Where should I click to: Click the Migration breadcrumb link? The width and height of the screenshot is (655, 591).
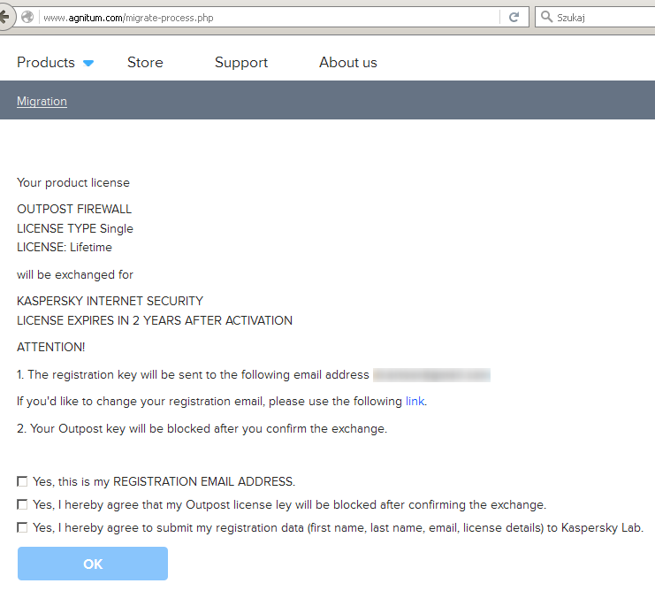coord(42,101)
